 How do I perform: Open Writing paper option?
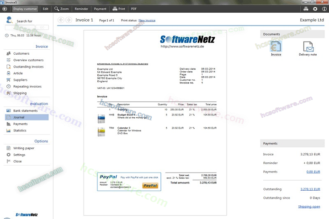point(24,148)
